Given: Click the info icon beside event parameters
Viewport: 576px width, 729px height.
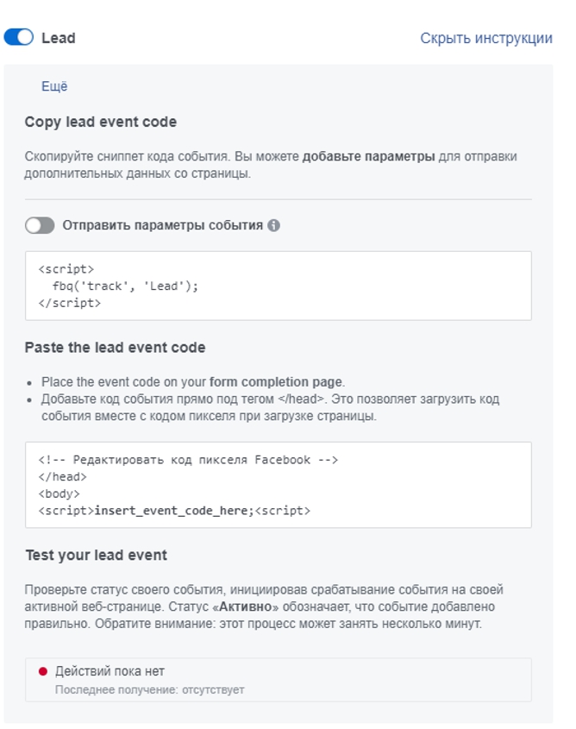Looking at the screenshot, I should point(273,225).
